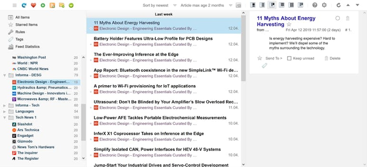Enable the Keep unread checkbox
Screen dimensions: 367x167
(289, 58)
